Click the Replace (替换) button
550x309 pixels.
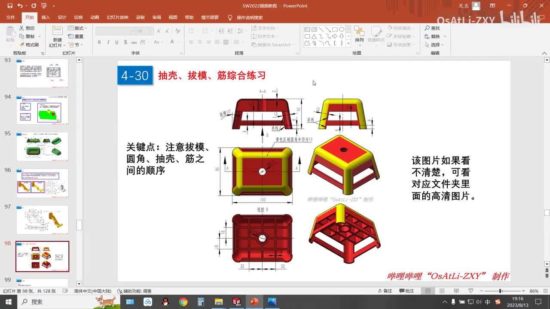click(x=432, y=36)
